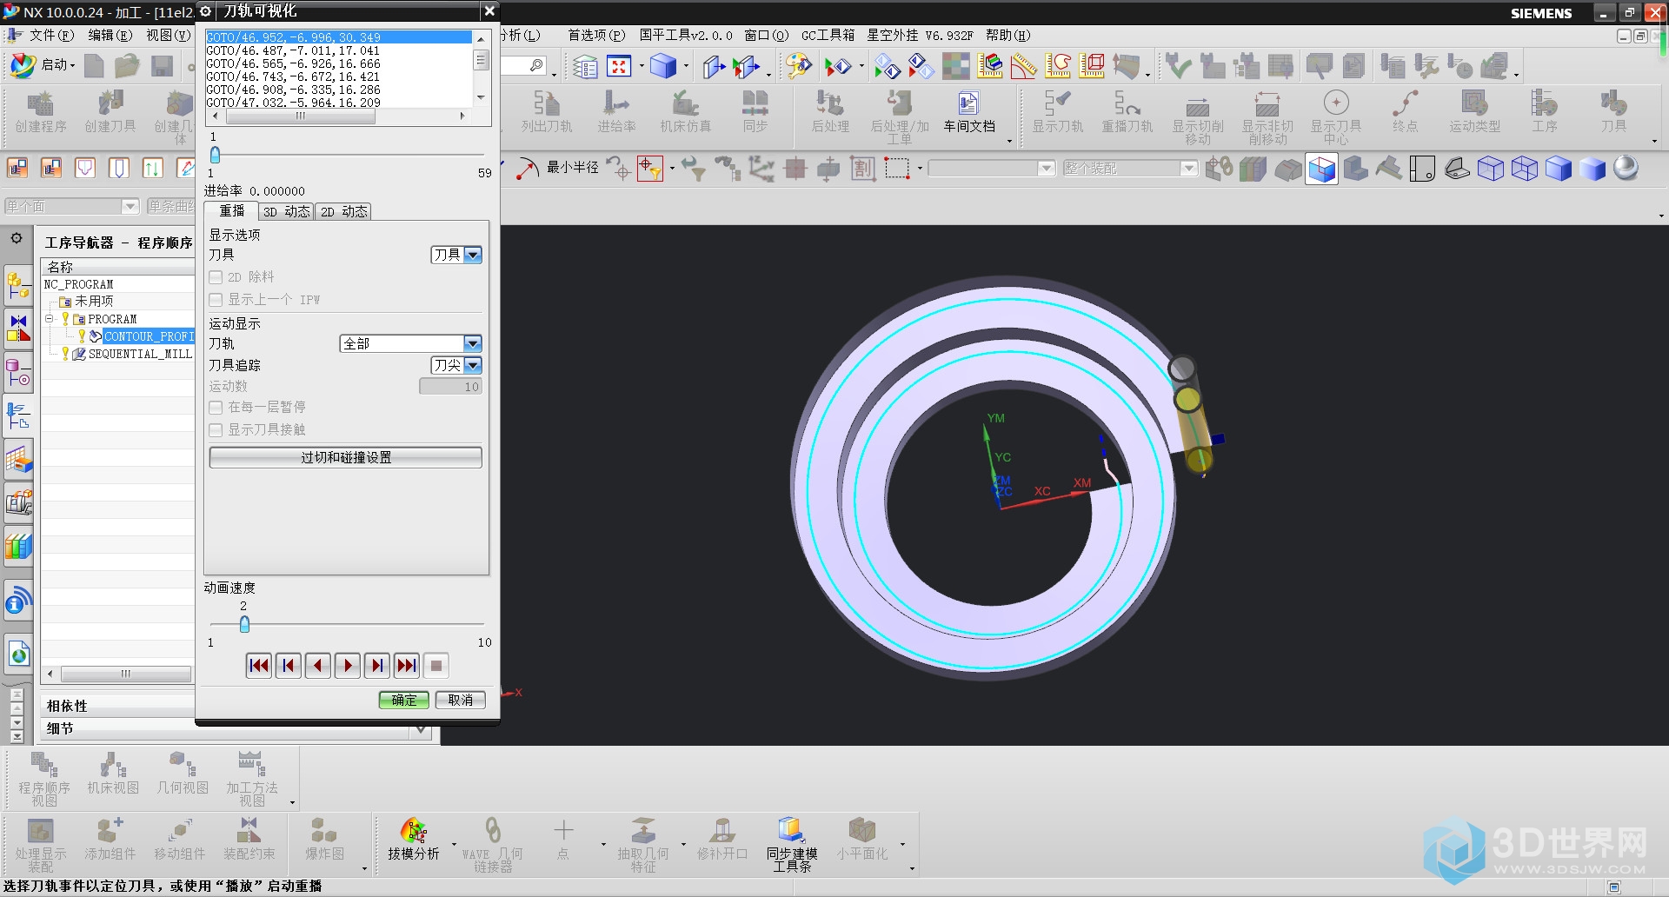Click the play forward playback button
Screen dimensions: 1669x897
tap(348, 666)
